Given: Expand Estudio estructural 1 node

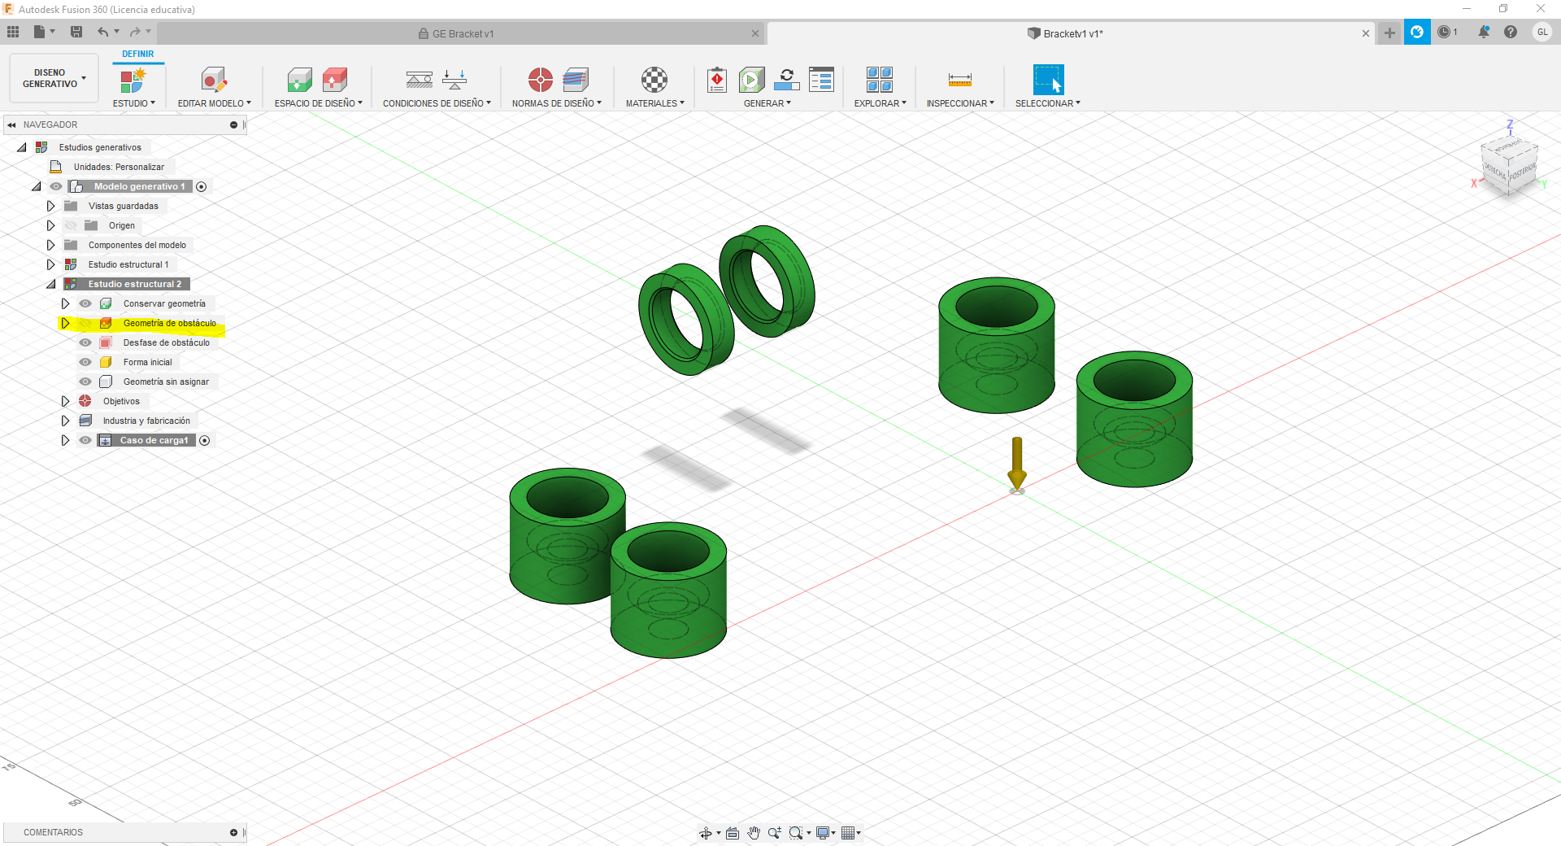Looking at the screenshot, I should (50, 264).
